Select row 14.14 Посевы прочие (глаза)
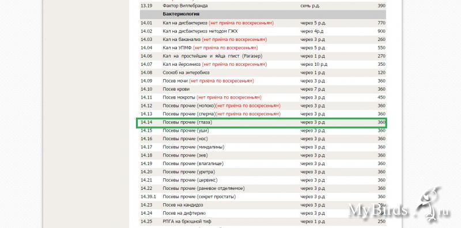Screen dimensions: 461x228 click(263, 122)
